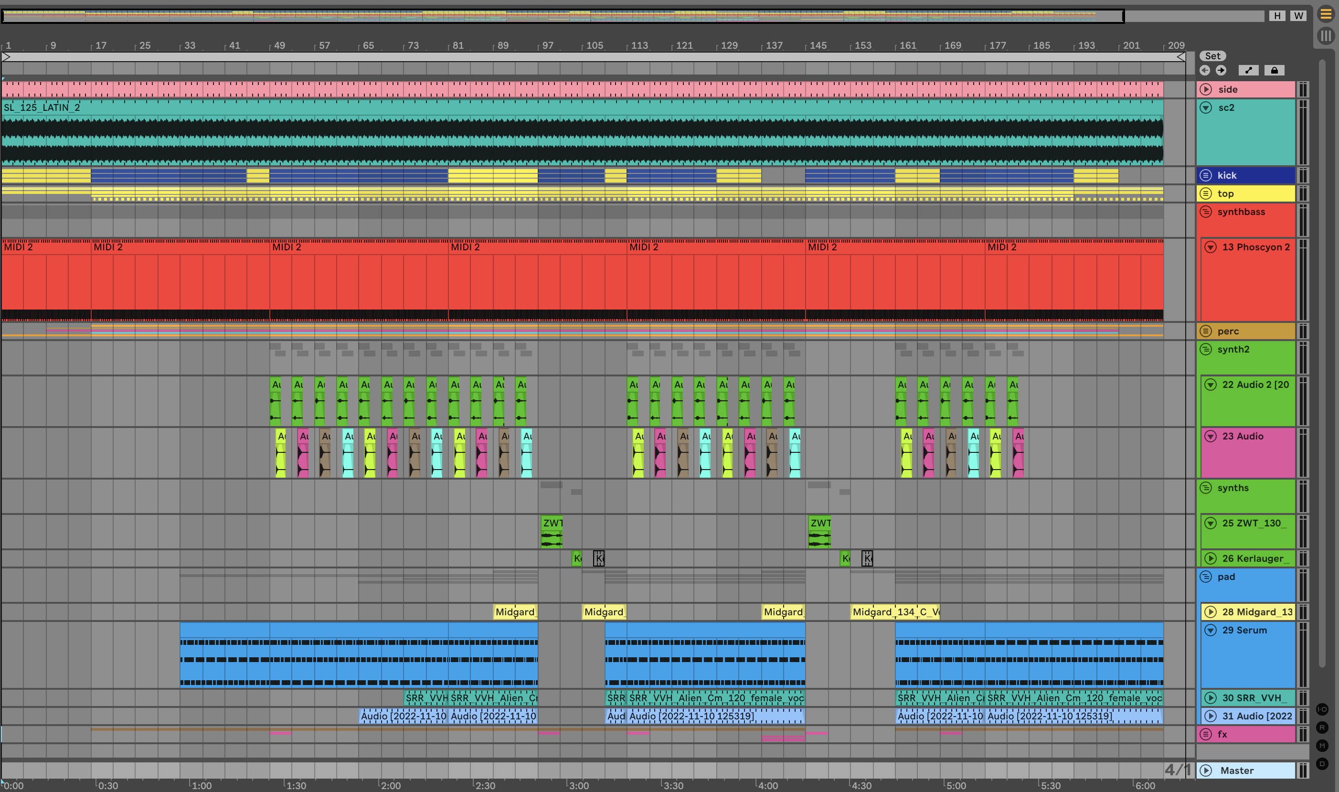Toggle the Returns (R) show/hide button
1339x792 pixels.
click(x=1322, y=728)
